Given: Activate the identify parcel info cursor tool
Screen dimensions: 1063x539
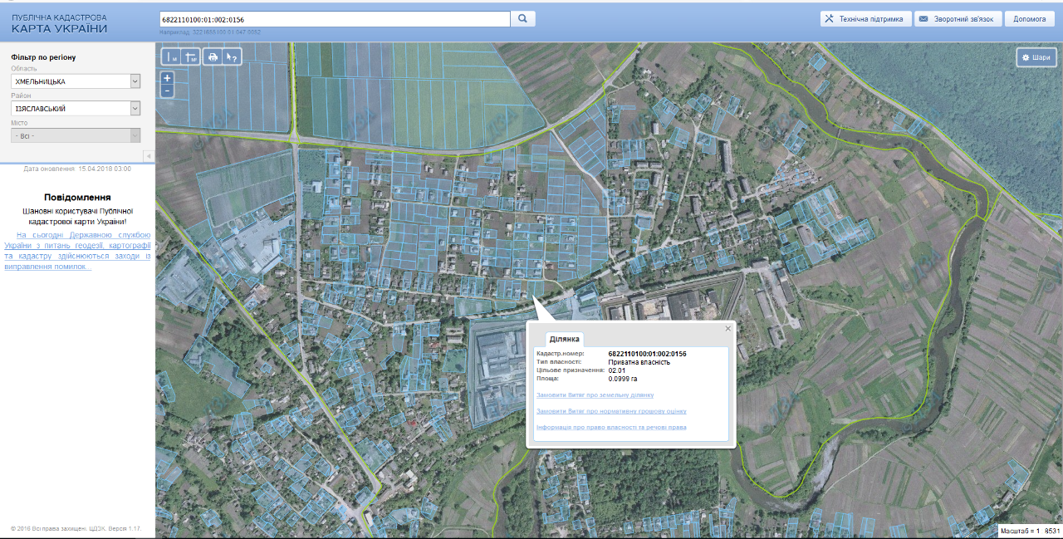Looking at the screenshot, I should pos(233,57).
